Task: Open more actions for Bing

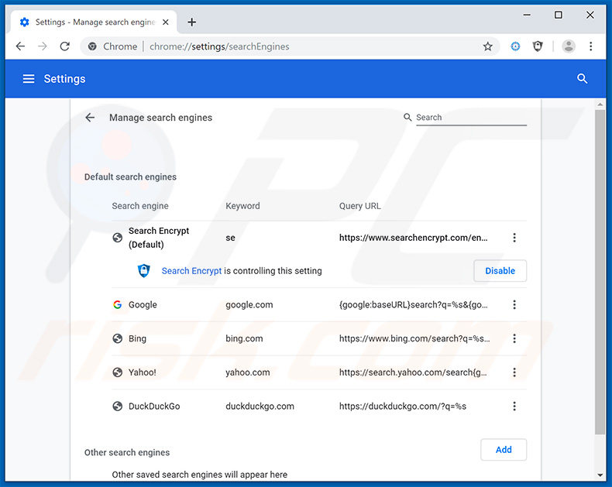Action: tap(514, 338)
